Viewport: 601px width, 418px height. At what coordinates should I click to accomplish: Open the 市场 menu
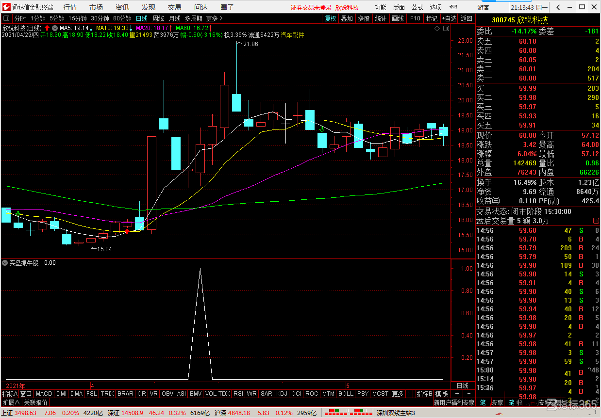pyautogui.click(x=96, y=7)
